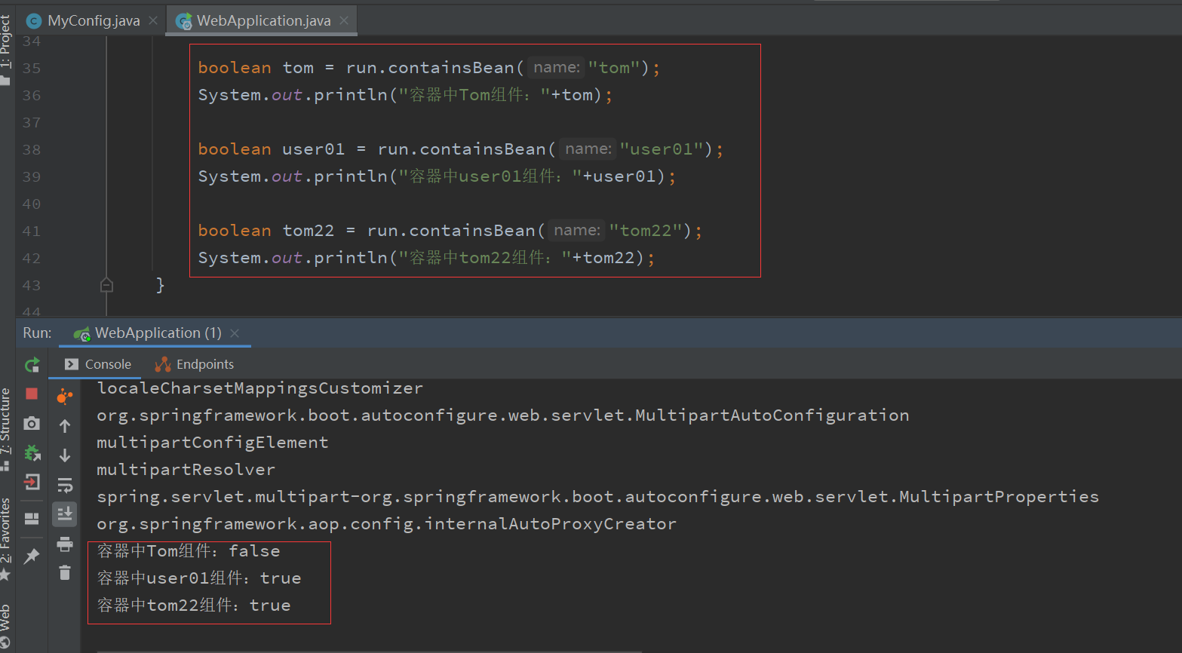Clear console output with the trash icon

(65, 573)
